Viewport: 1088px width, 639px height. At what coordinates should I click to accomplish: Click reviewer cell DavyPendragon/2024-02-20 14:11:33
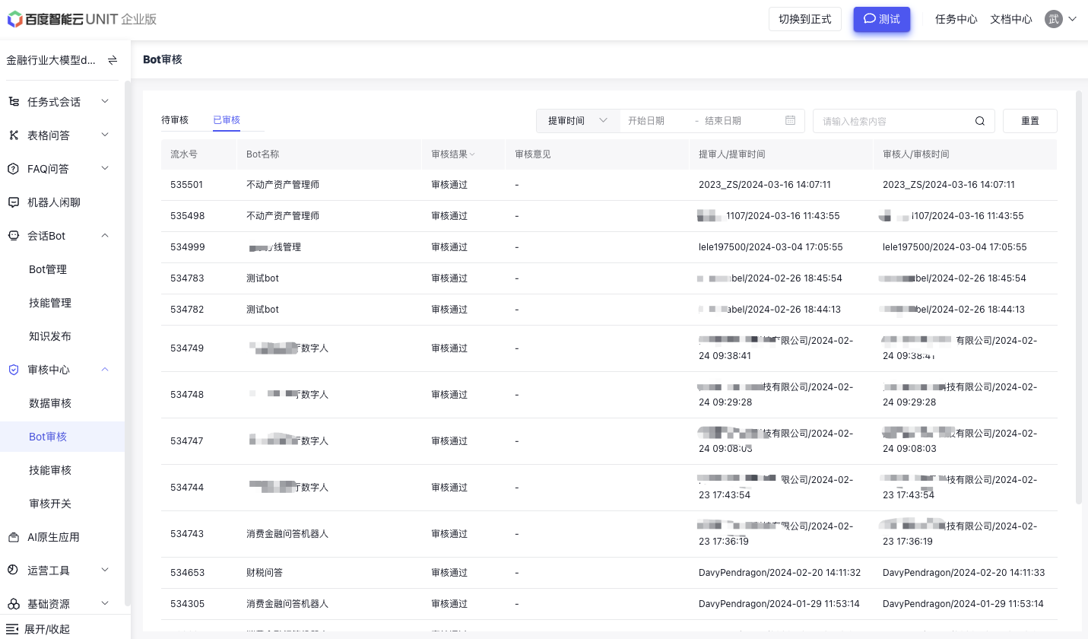pyautogui.click(x=964, y=573)
